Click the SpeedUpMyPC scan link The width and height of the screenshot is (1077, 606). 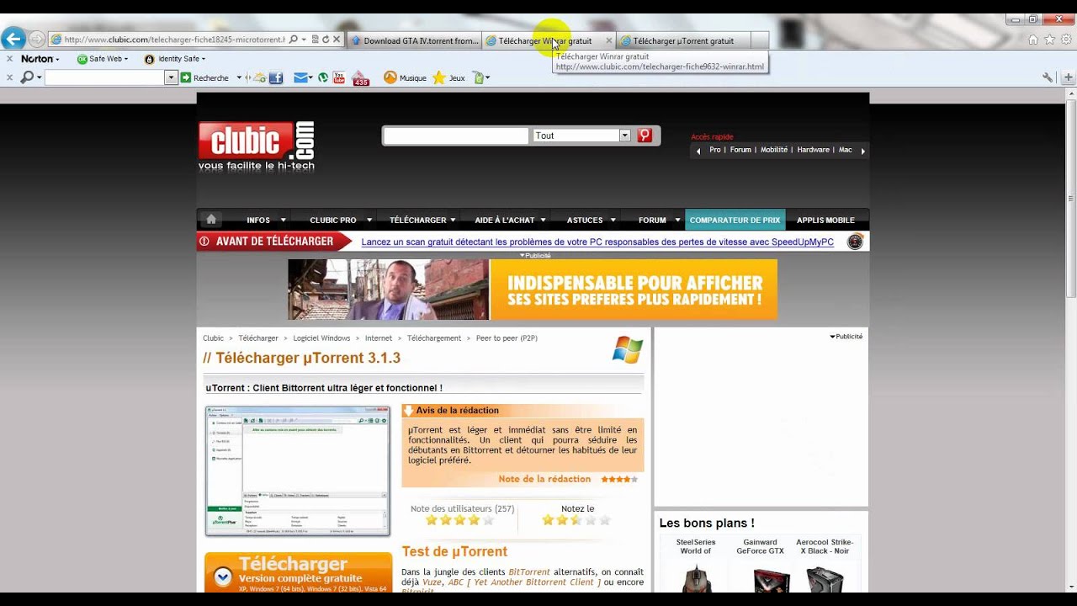tap(597, 242)
